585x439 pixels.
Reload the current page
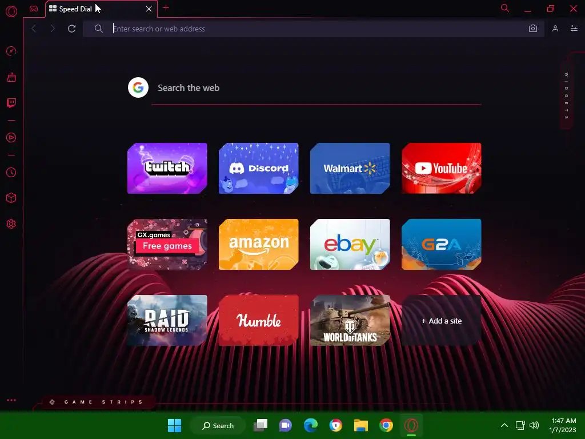pos(71,29)
